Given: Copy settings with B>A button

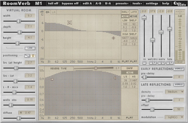Looking at the screenshot, I should pos(108,3).
